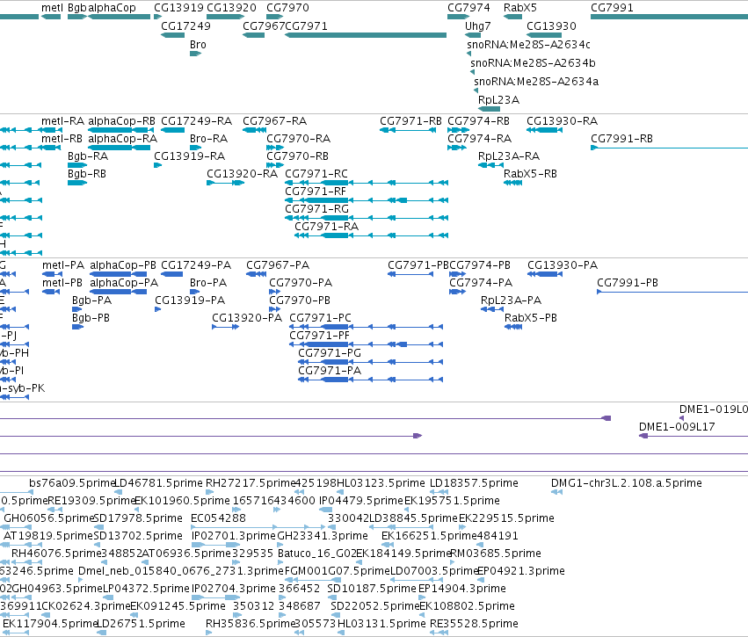The height and width of the screenshot is (637, 748).
Task: Click the RpL23A gene bar
Action: click(x=489, y=109)
